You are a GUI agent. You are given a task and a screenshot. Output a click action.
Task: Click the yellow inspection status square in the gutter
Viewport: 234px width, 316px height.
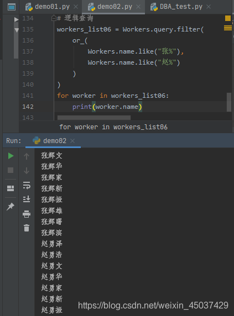228,18
